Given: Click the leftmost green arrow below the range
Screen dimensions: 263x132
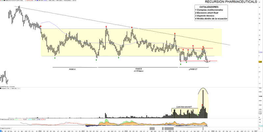Looking at the screenshot, I should point(55,58).
